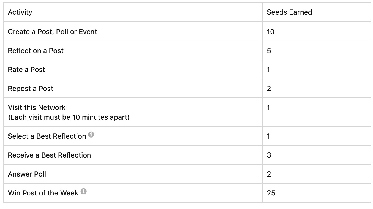This screenshot has height=209, width=373.
Task: Select the Rate a Post activity
Action: [26, 70]
